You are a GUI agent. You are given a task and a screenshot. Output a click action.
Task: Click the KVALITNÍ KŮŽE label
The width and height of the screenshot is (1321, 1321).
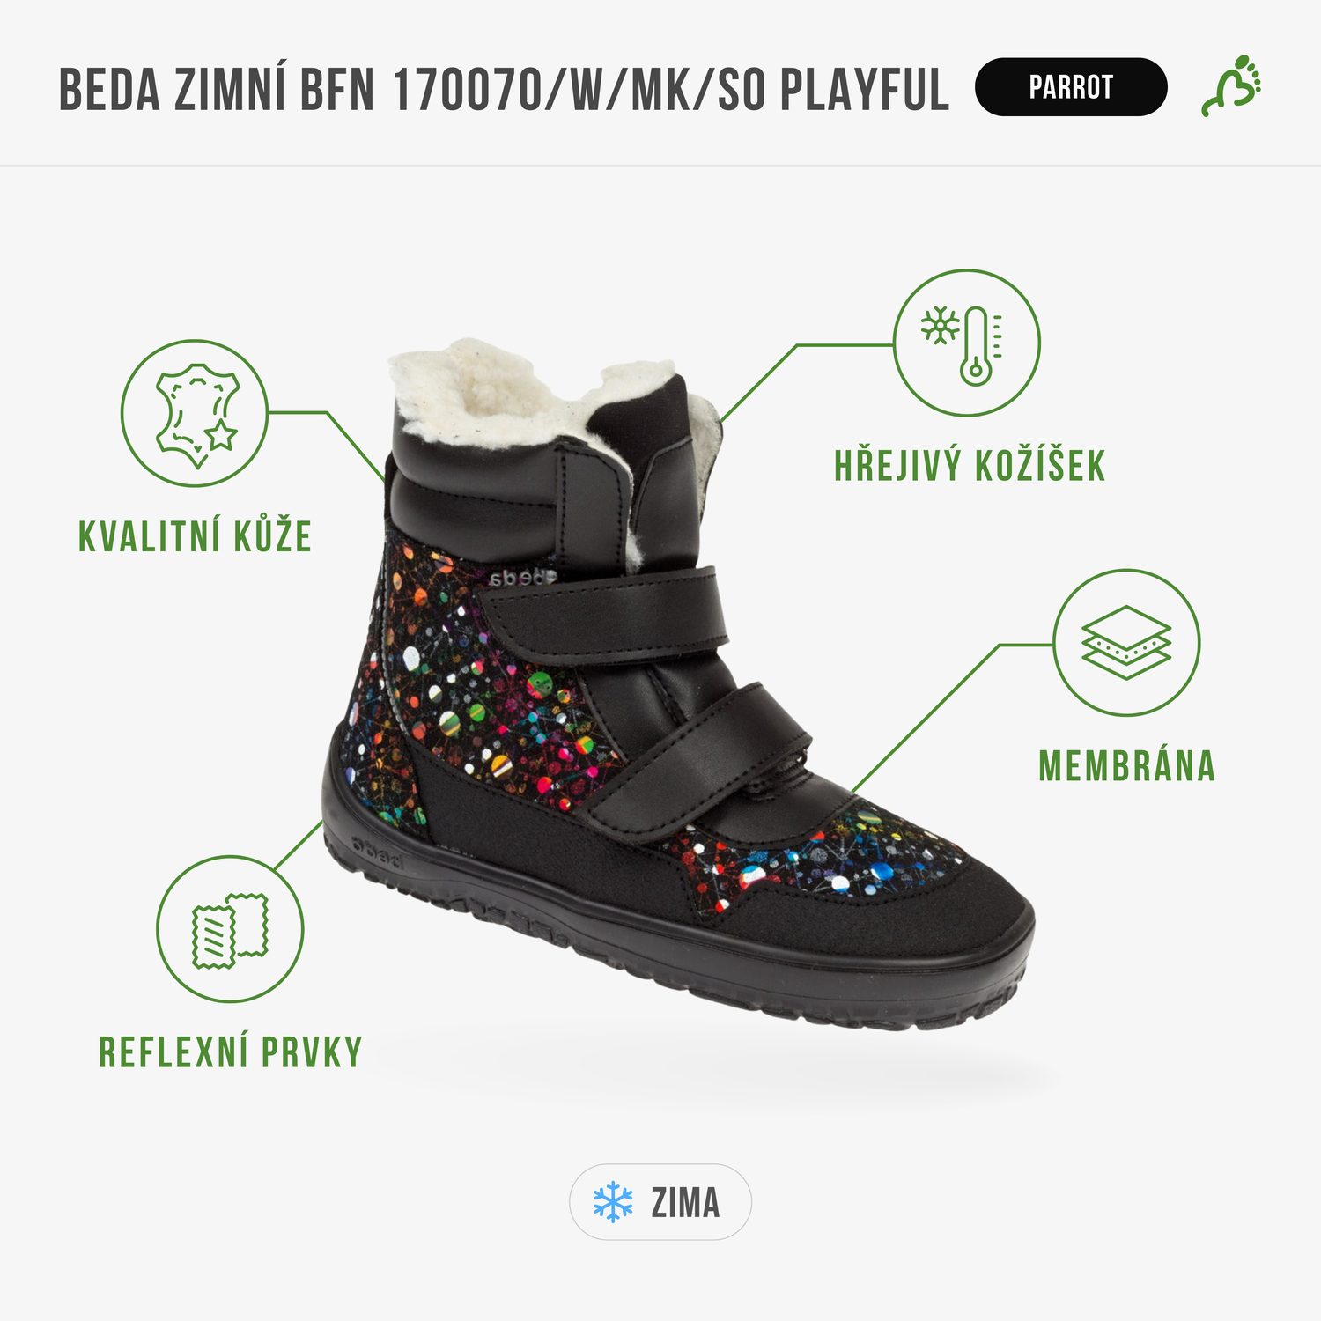point(196,536)
